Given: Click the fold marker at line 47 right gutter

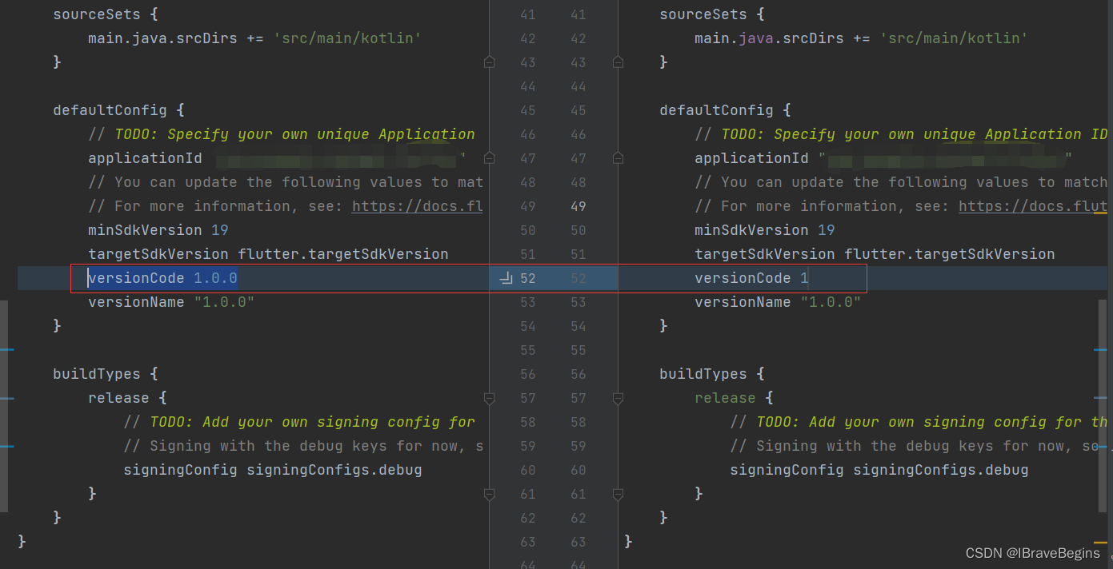Looking at the screenshot, I should (x=617, y=157).
